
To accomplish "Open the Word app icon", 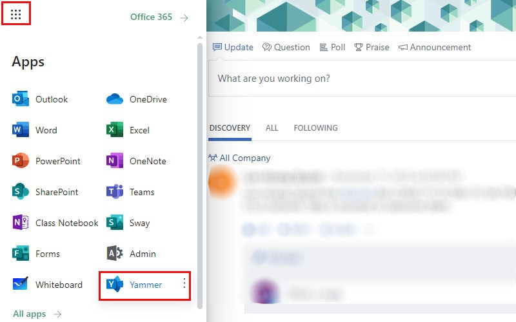I will [21, 130].
